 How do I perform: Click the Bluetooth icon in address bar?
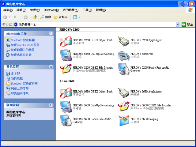pyautogui.click(x=16, y=24)
